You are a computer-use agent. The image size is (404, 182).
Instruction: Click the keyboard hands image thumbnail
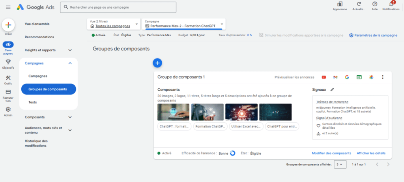[x=174, y=112]
